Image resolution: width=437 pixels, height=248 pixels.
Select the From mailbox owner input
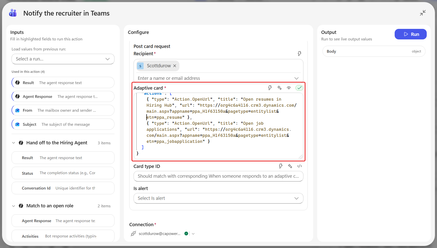point(63,110)
